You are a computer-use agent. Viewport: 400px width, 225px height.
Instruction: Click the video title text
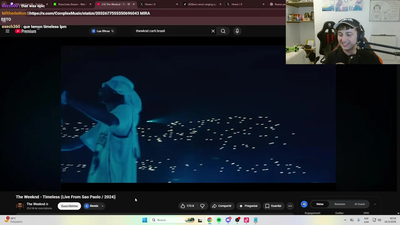point(66,197)
